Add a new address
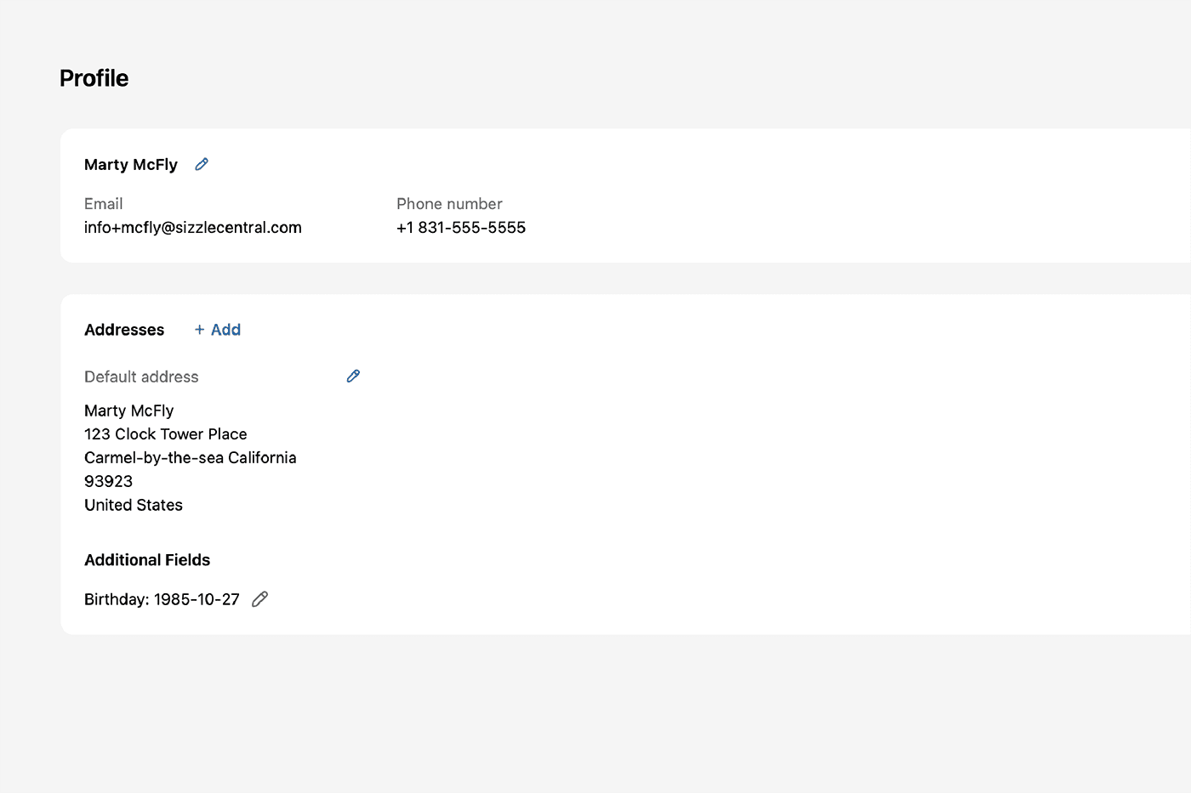Screen dimensions: 1191x793 [218, 330]
